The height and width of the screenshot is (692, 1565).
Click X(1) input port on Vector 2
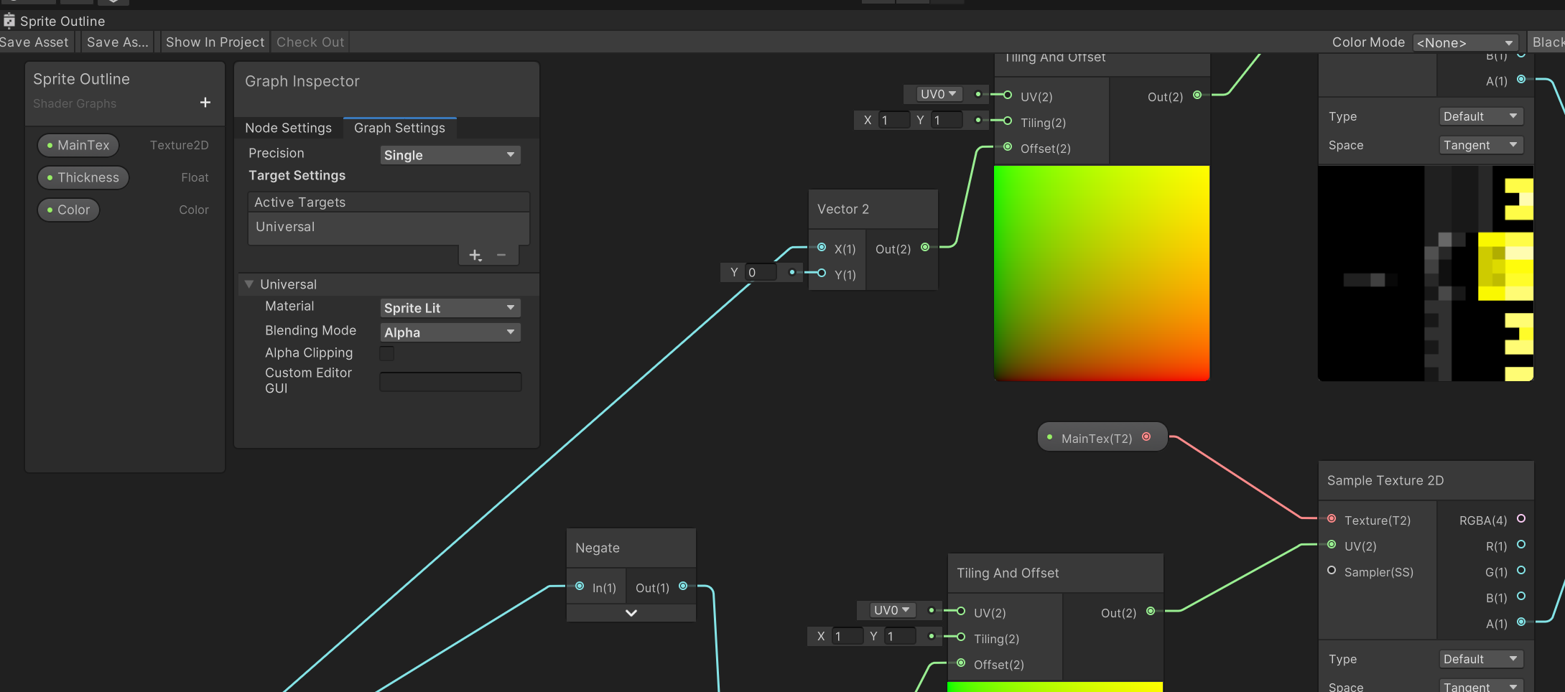coord(822,247)
